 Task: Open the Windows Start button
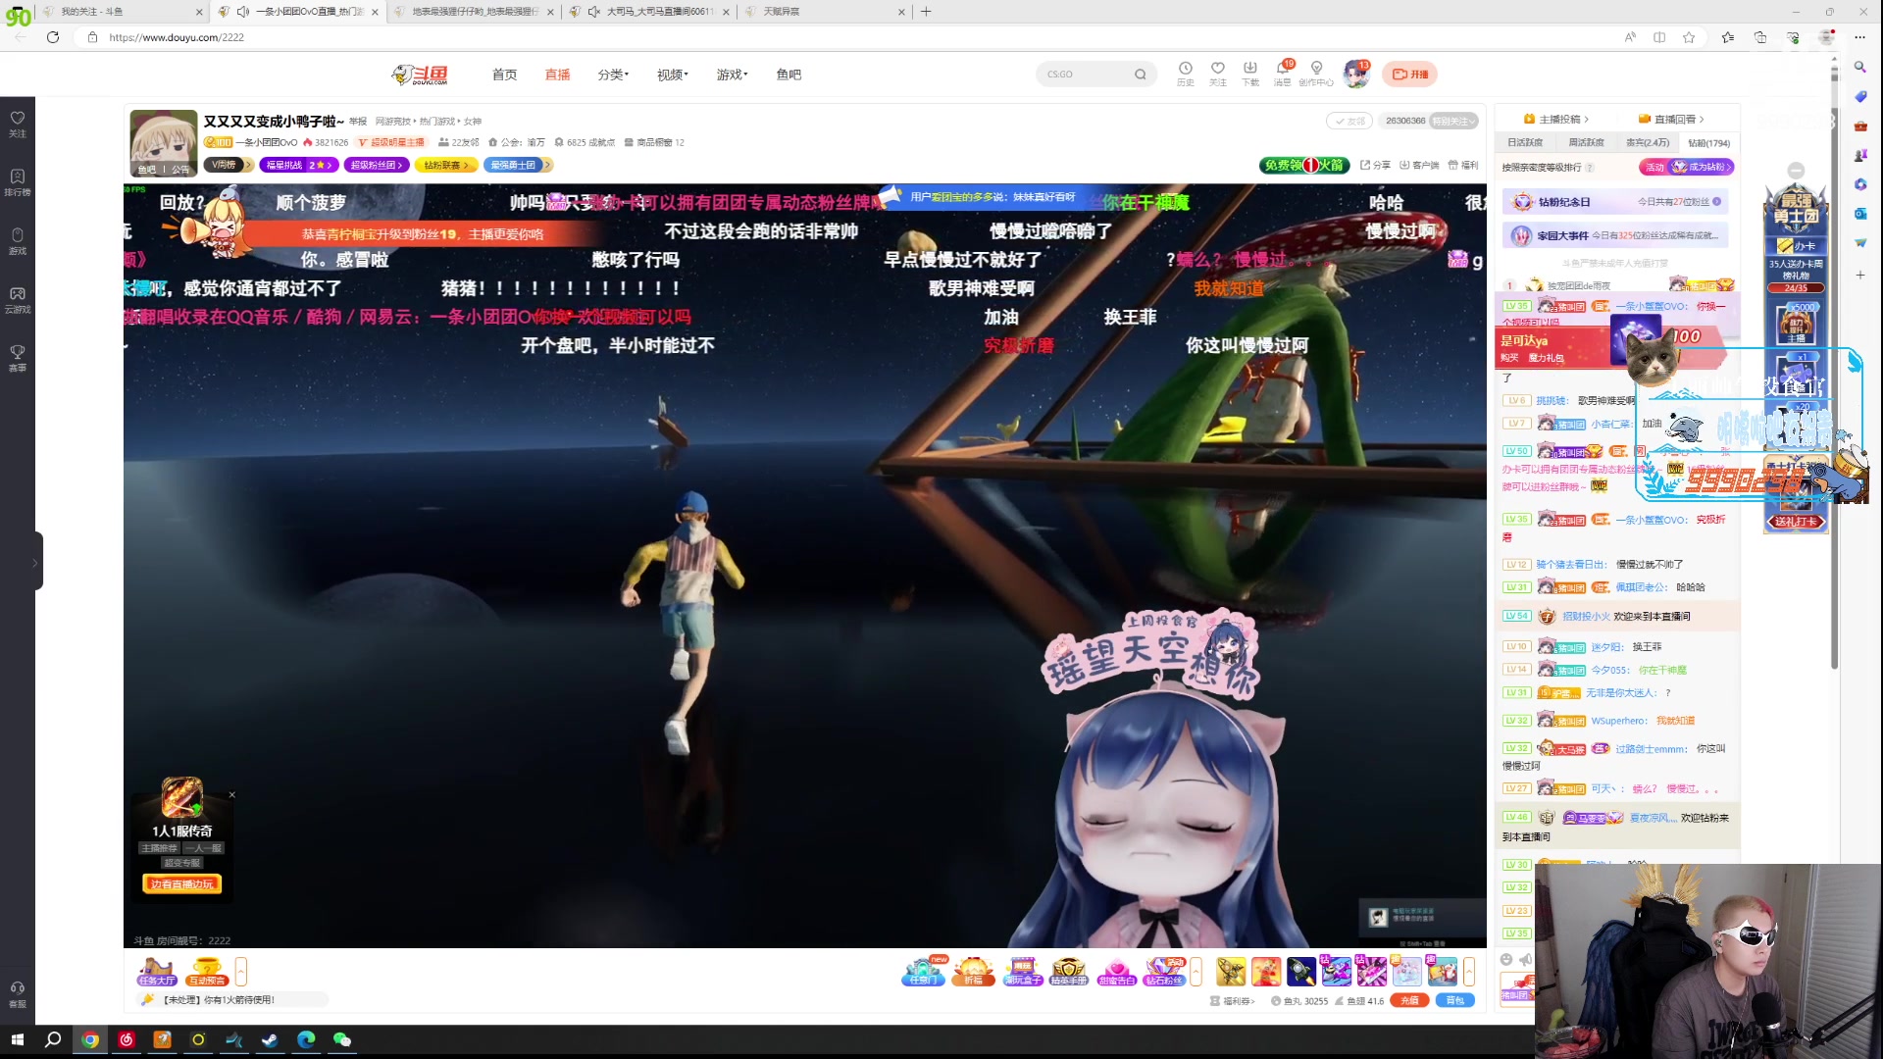click(17, 1039)
